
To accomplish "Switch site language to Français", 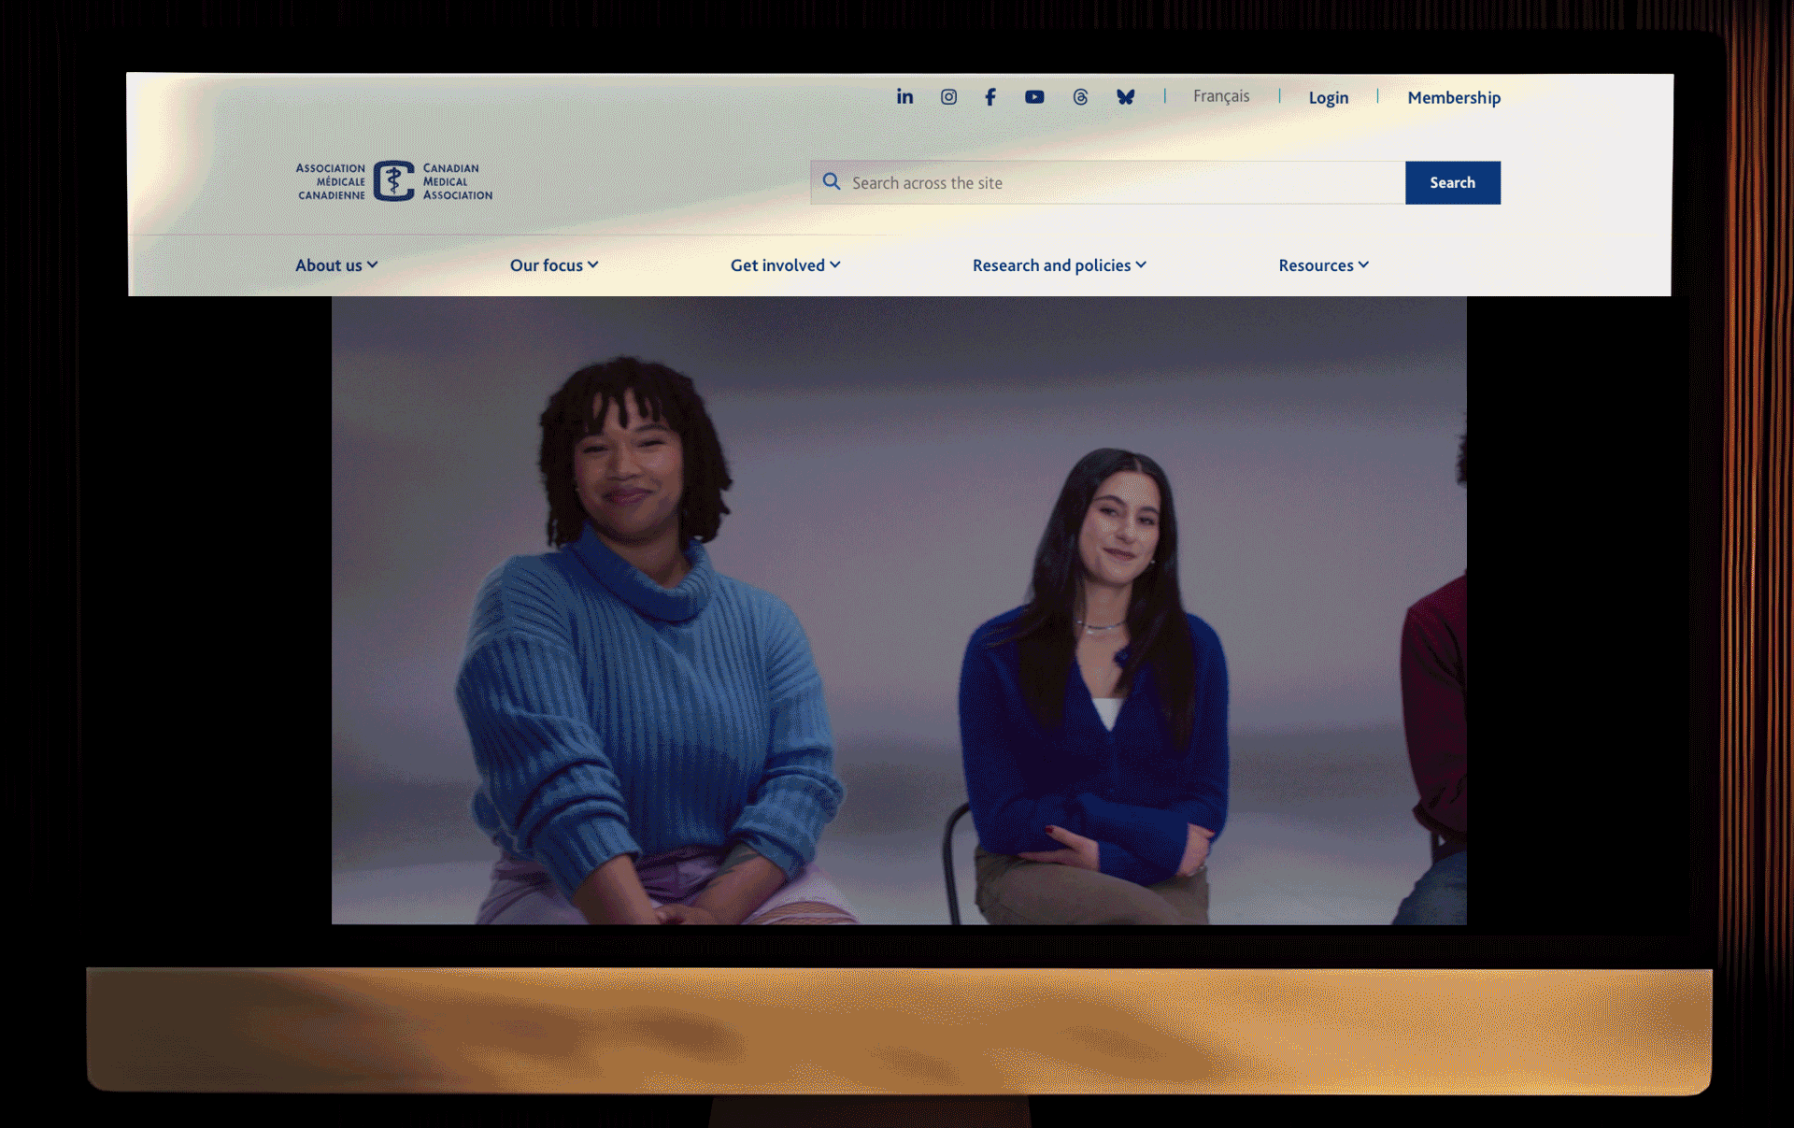I will [1220, 96].
